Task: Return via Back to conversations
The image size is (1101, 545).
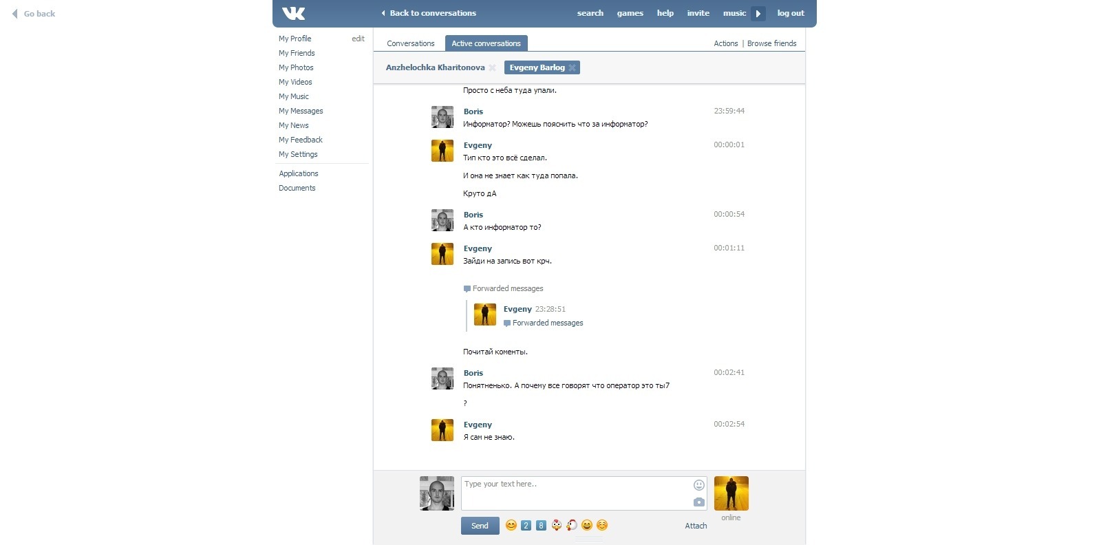Action: (429, 13)
